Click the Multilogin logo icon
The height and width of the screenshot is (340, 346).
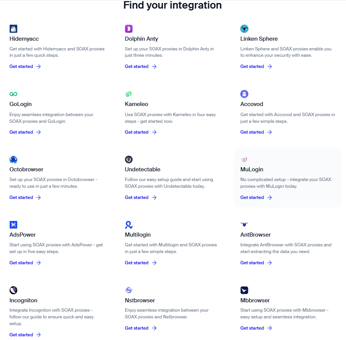point(129,225)
